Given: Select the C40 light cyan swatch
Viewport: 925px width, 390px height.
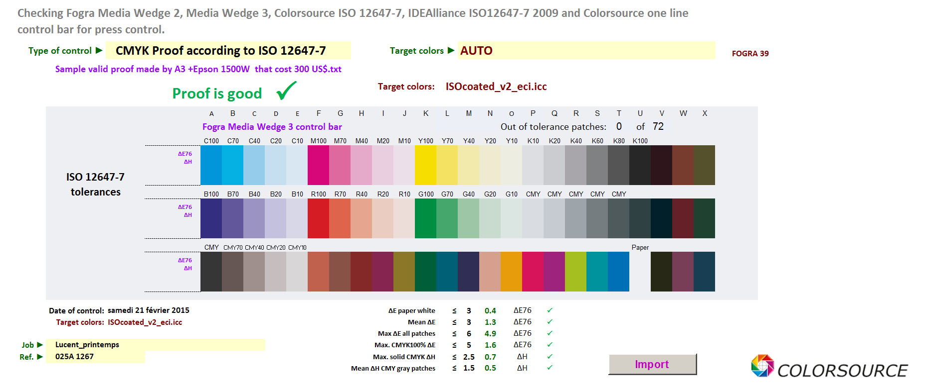Looking at the screenshot, I should coord(254,165).
